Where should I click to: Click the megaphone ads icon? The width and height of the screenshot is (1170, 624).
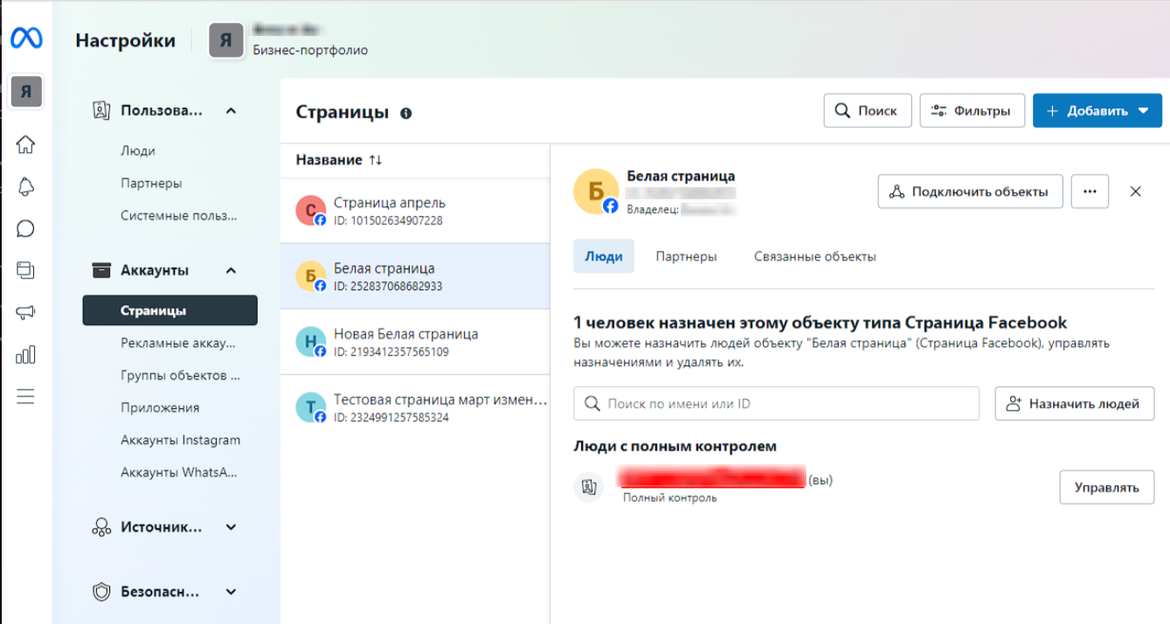pyautogui.click(x=25, y=313)
